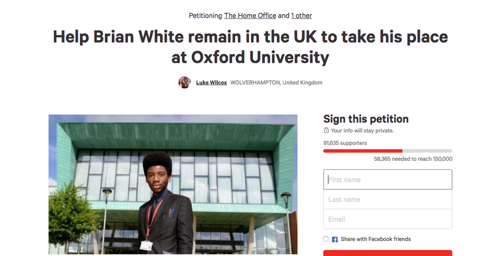Select the Last name input field
The width and height of the screenshot is (494, 256).
(x=388, y=199)
